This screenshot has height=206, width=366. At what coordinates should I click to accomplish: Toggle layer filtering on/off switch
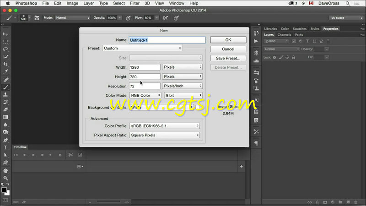pyautogui.click(x=328, y=41)
